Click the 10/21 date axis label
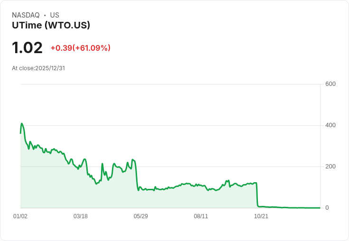 click(261, 216)
